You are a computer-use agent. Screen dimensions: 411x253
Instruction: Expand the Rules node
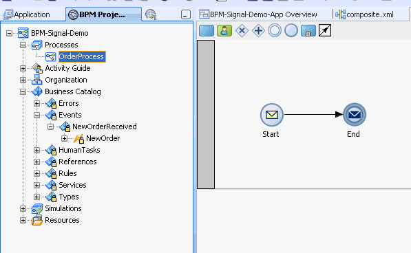point(36,173)
